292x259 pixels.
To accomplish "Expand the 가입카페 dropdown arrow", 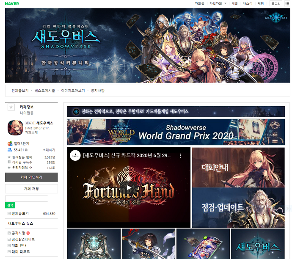I will coord(225,3).
